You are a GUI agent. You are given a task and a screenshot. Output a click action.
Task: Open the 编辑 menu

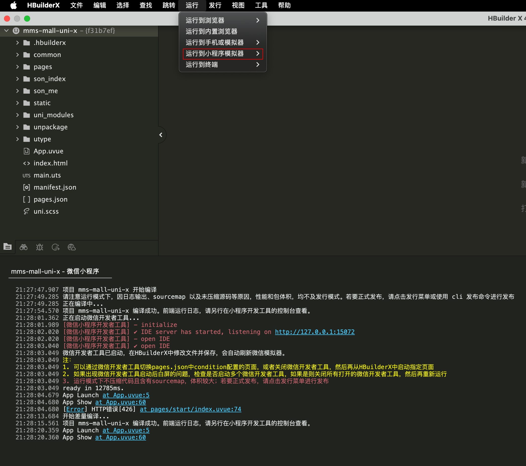coord(100,6)
